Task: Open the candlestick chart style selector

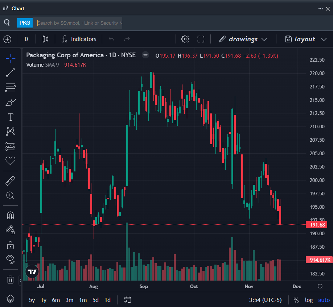Action: click(45, 39)
